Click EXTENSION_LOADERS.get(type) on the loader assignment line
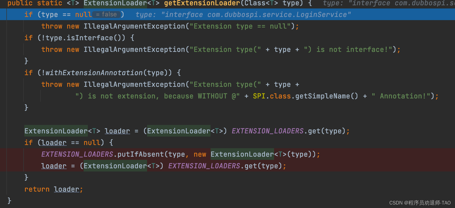The width and height of the screenshot is (455, 208). click(225, 166)
